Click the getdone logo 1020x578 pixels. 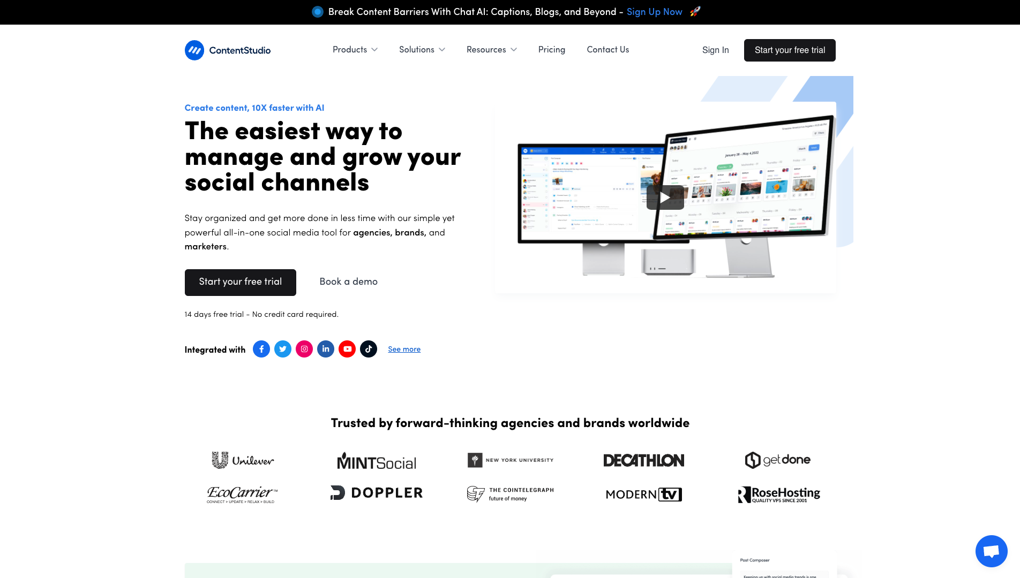[x=778, y=460]
